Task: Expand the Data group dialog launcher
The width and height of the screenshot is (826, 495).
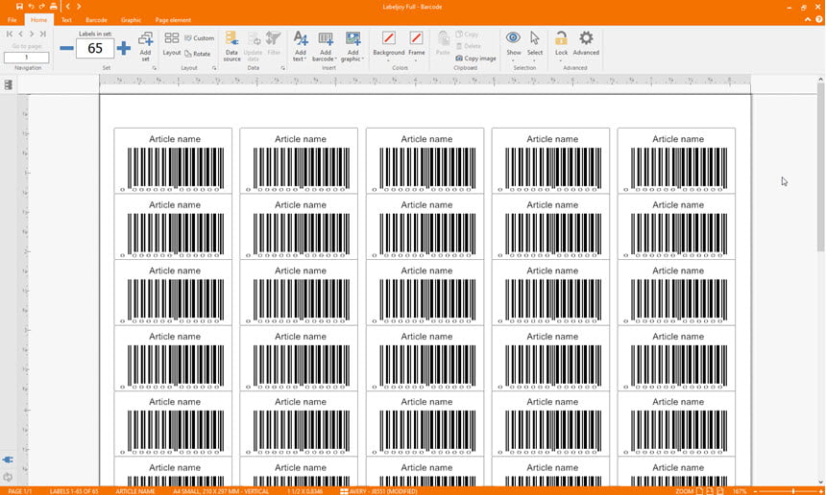Action: click(283, 68)
